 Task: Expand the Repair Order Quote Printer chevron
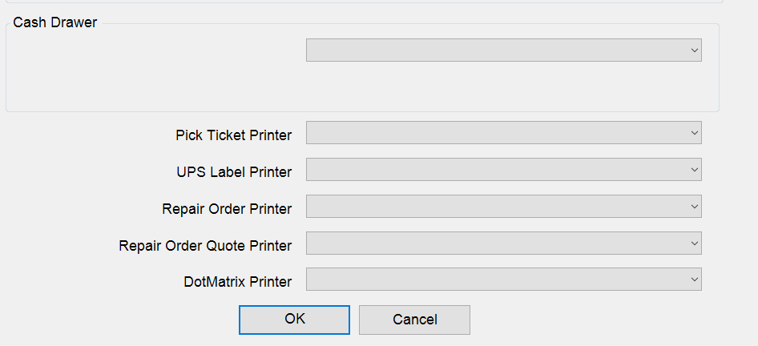(x=694, y=243)
